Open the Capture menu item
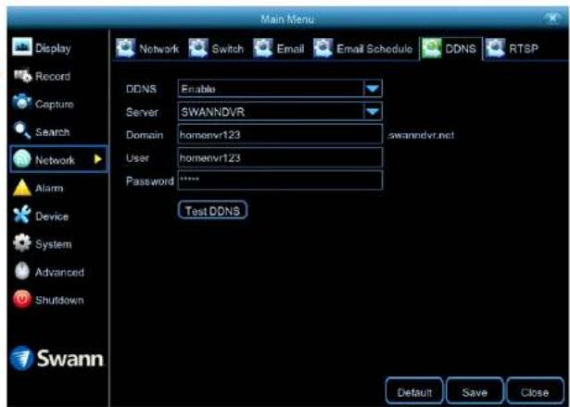570x407 pixels. tap(44, 104)
